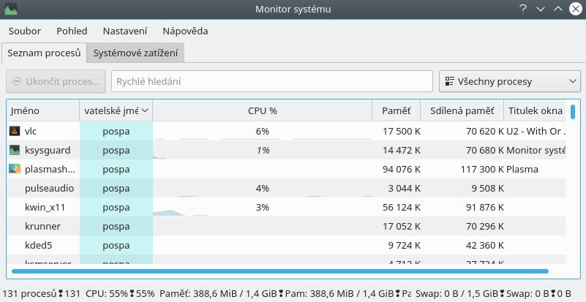Open the Pohled menu
Screen dimensions: 586x302
(72, 31)
